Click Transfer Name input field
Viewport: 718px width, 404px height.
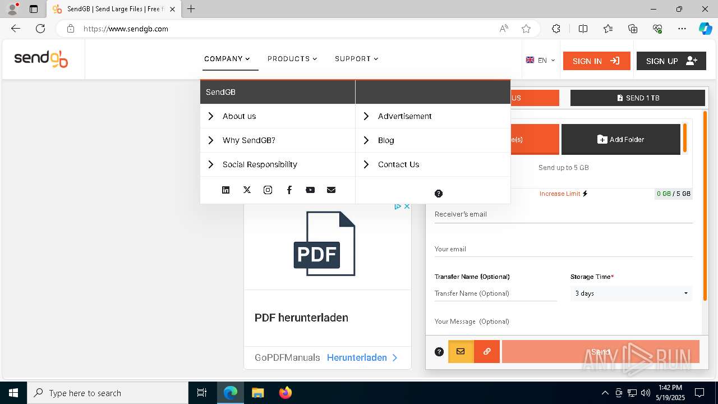[495, 293]
